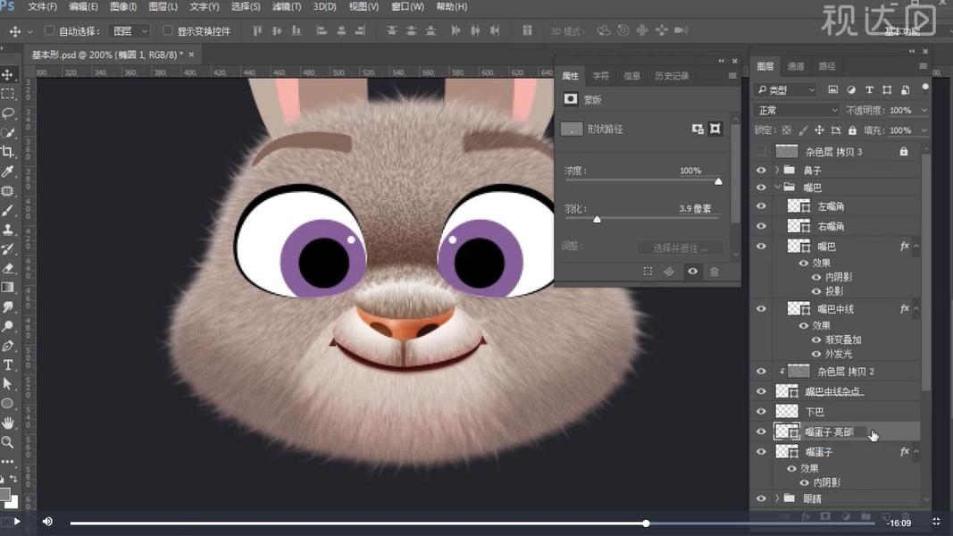Screen dimensions: 953x536
Task: Collapse effects of 嘴巴中线 layer
Action: 915,309
